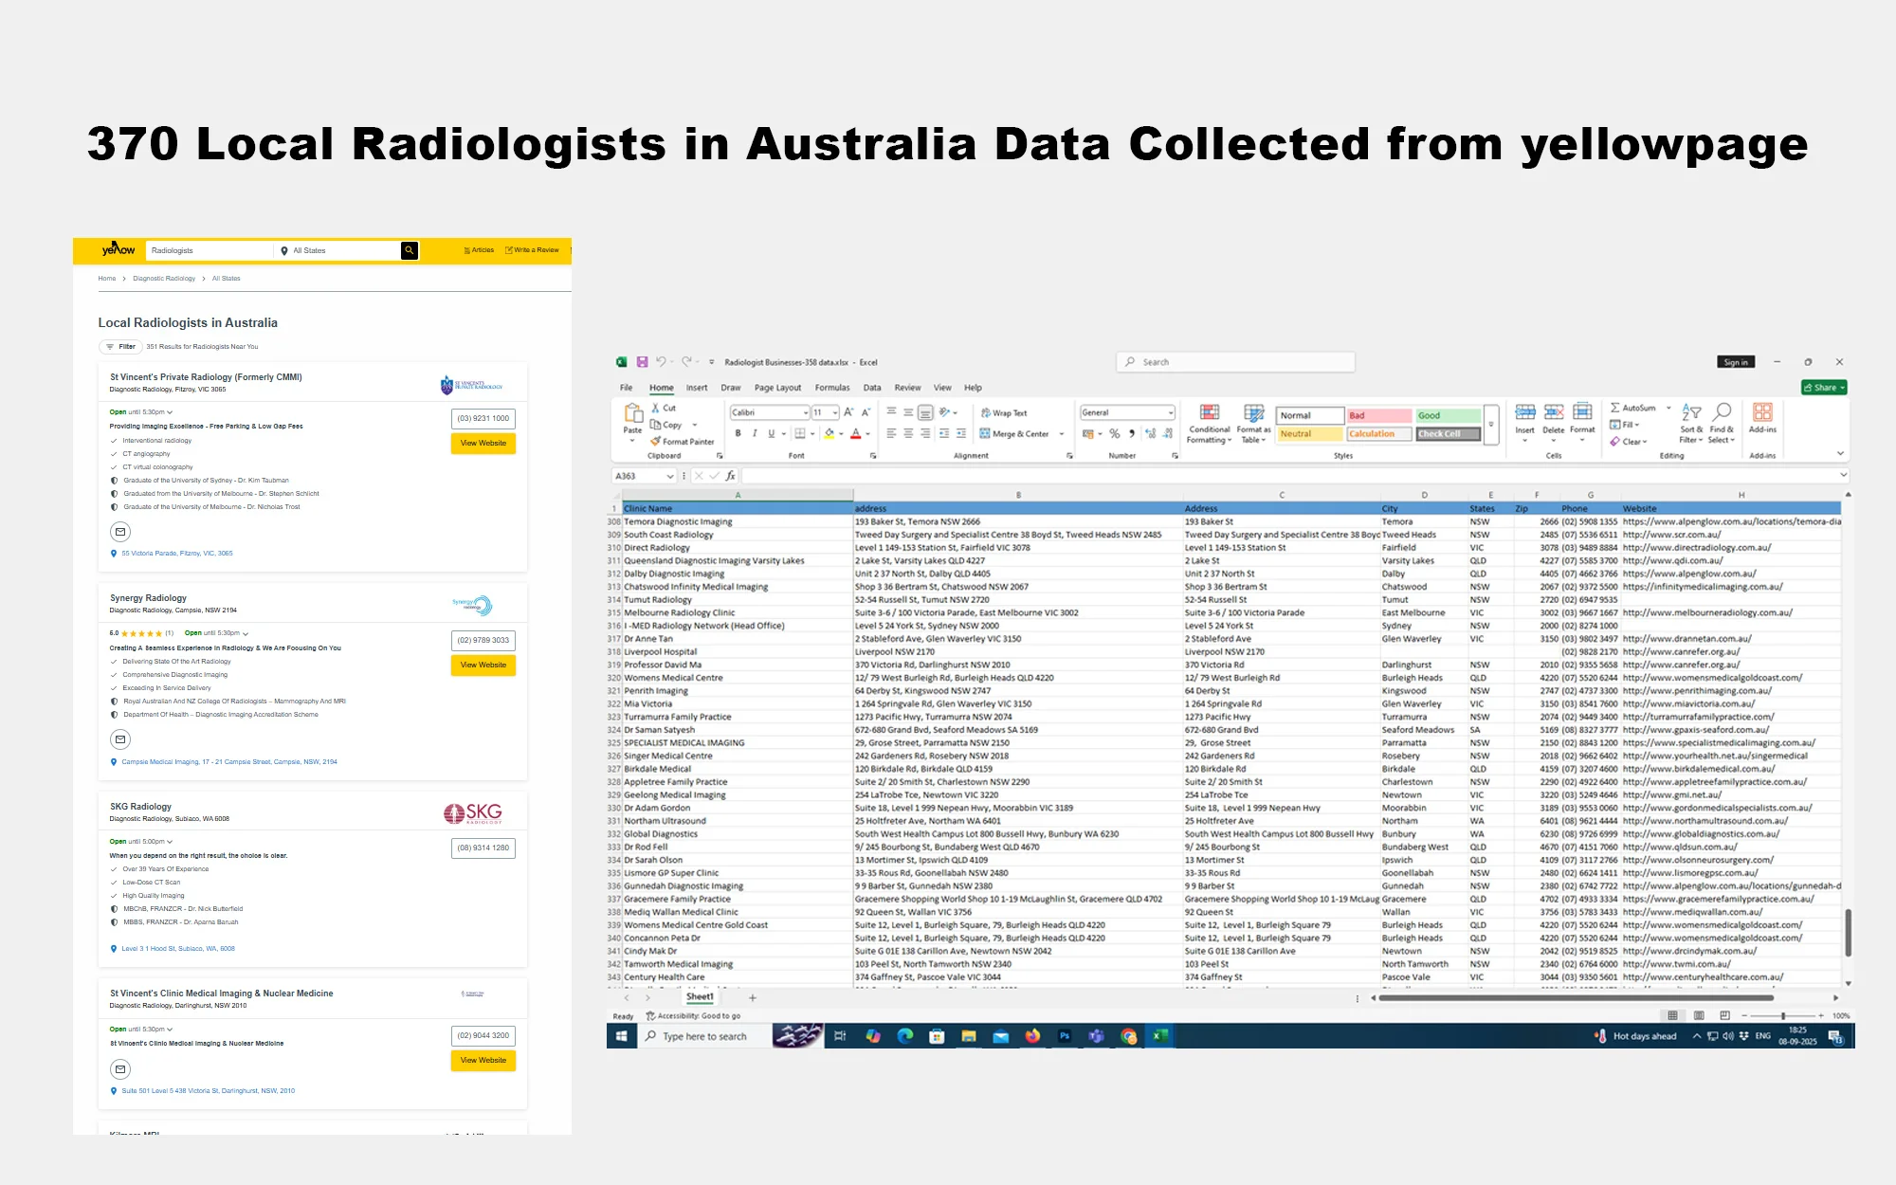The width and height of the screenshot is (1896, 1185).
Task: Click the Percent Style icon
Action: point(1115,434)
